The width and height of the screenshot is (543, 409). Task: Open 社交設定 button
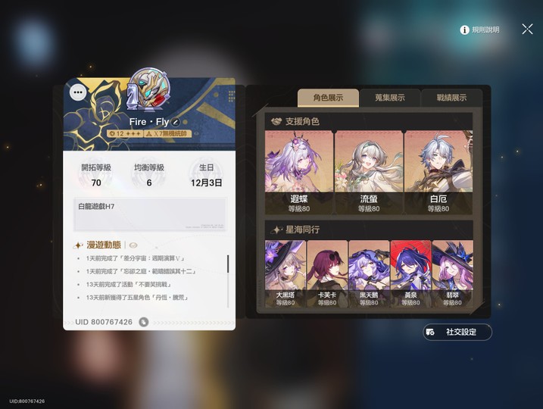(457, 332)
